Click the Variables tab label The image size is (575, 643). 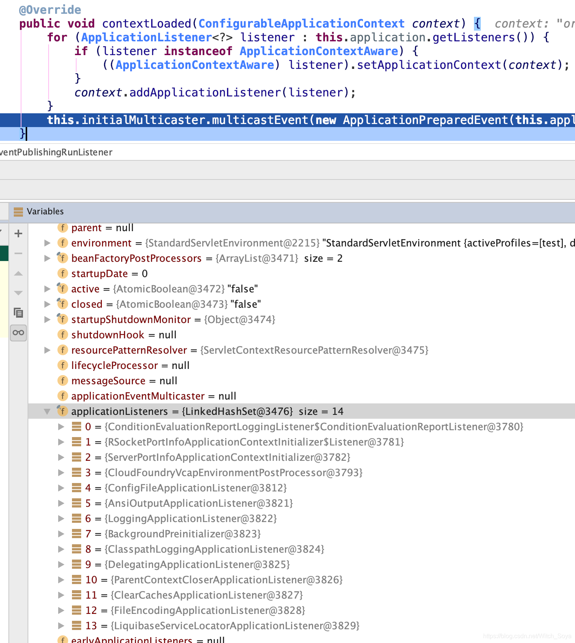point(45,212)
